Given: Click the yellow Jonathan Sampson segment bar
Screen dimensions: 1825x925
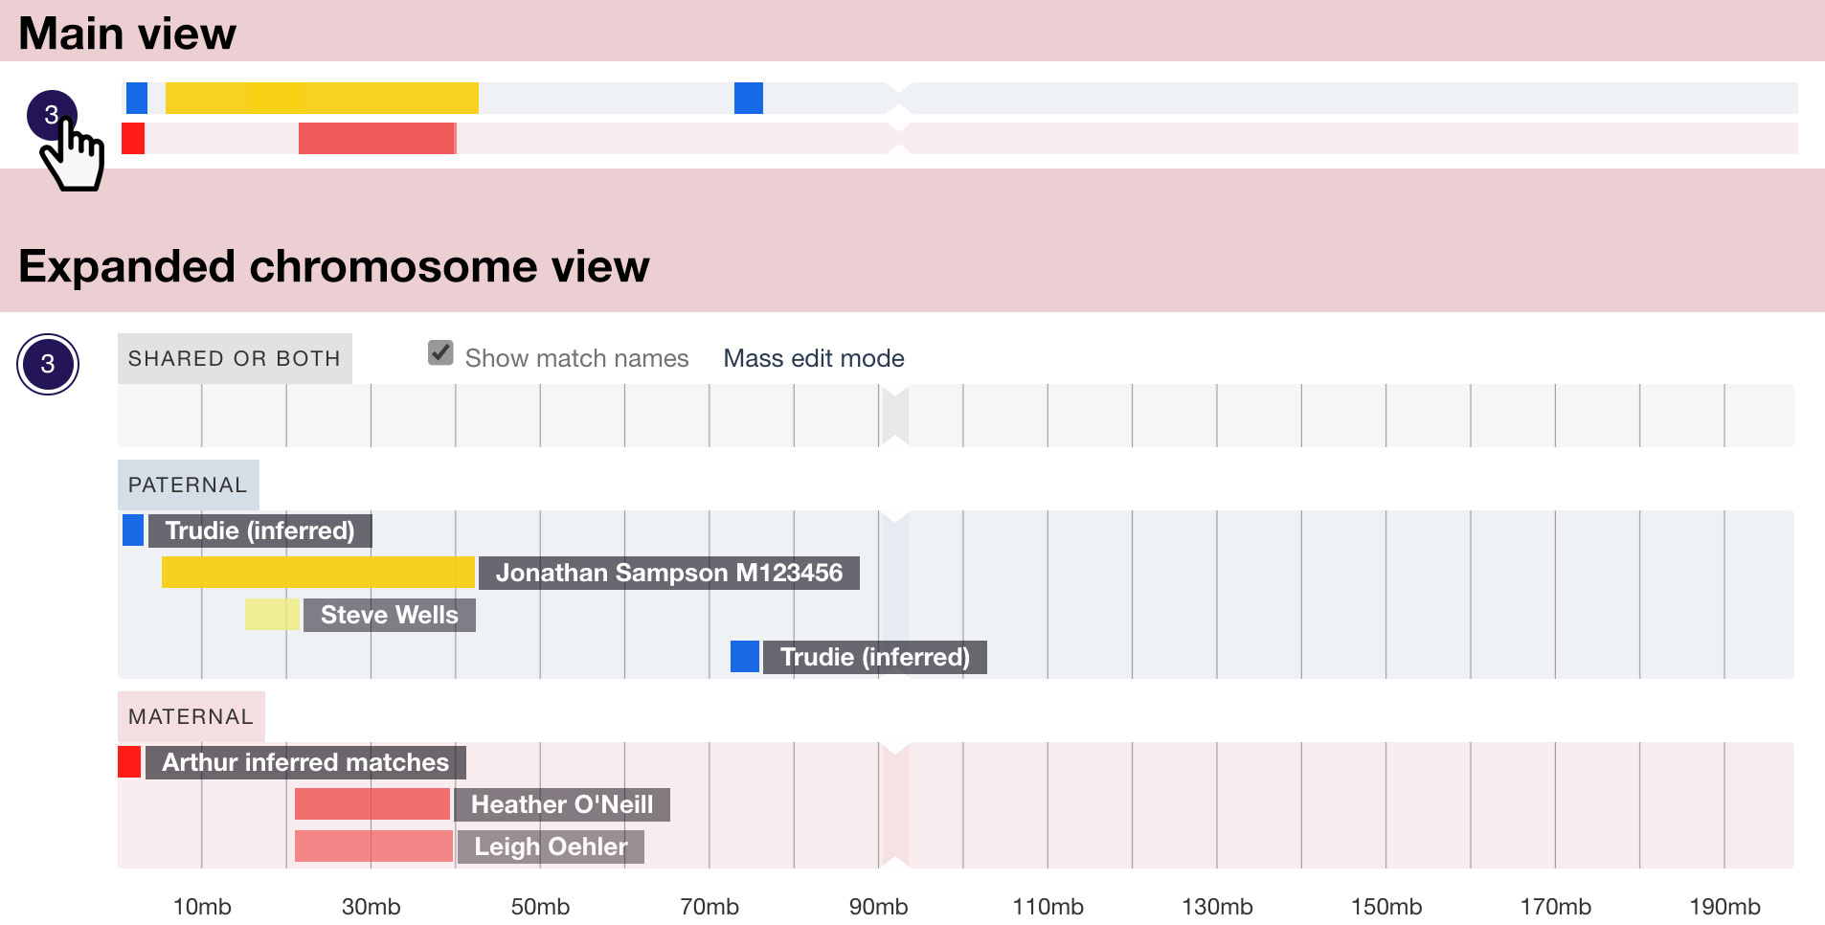Looking at the screenshot, I should pos(316,572).
